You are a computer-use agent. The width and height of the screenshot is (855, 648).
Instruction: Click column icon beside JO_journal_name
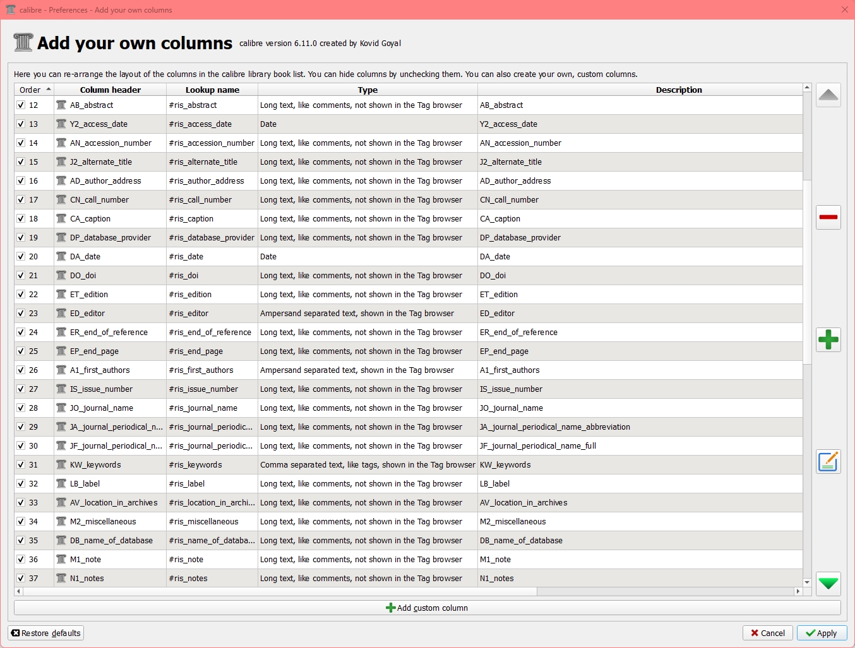61,408
